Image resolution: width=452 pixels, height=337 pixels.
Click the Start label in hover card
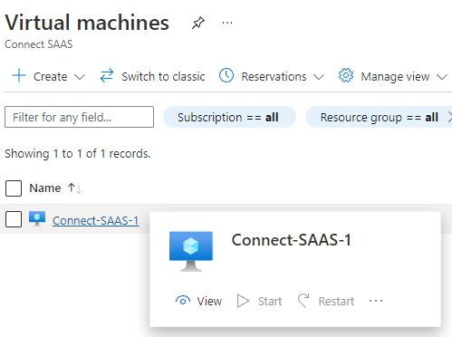coord(270,301)
